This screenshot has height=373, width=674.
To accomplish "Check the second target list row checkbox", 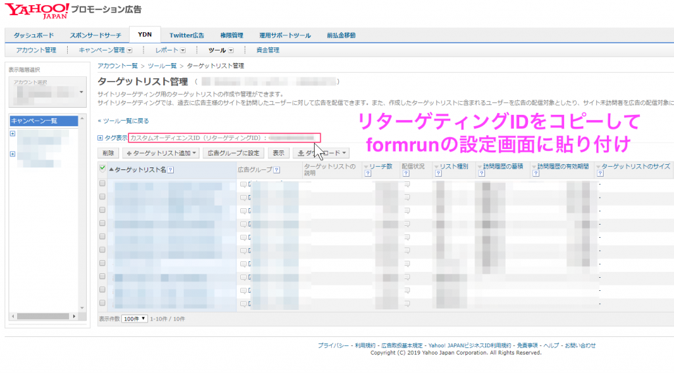I will (x=102, y=196).
